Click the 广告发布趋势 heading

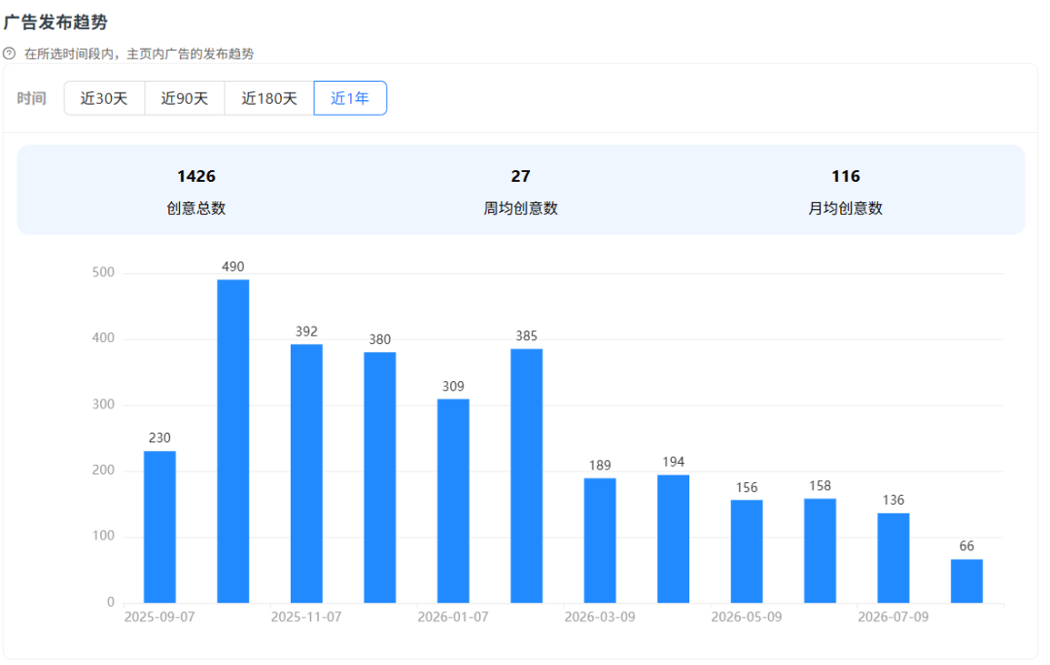55,22
